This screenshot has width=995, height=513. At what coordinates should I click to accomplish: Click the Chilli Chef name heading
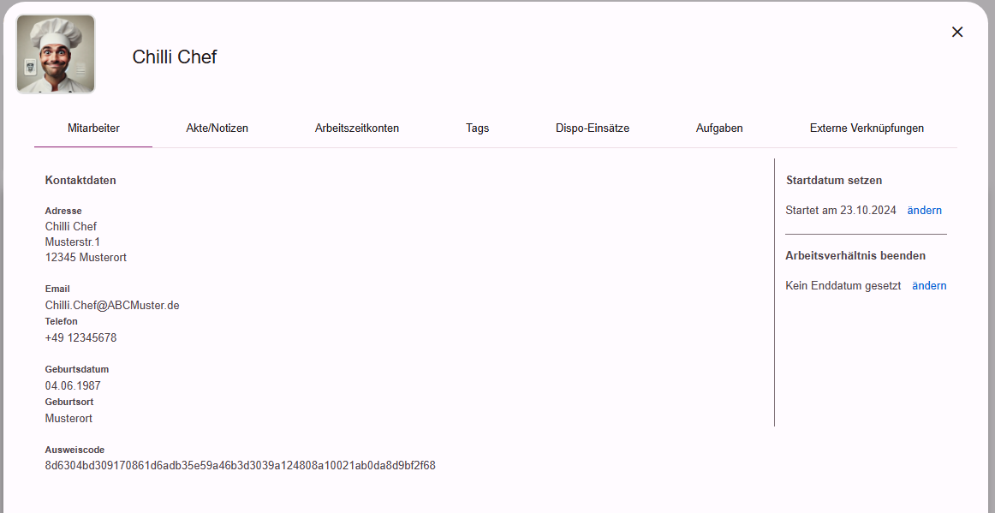pyautogui.click(x=175, y=57)
